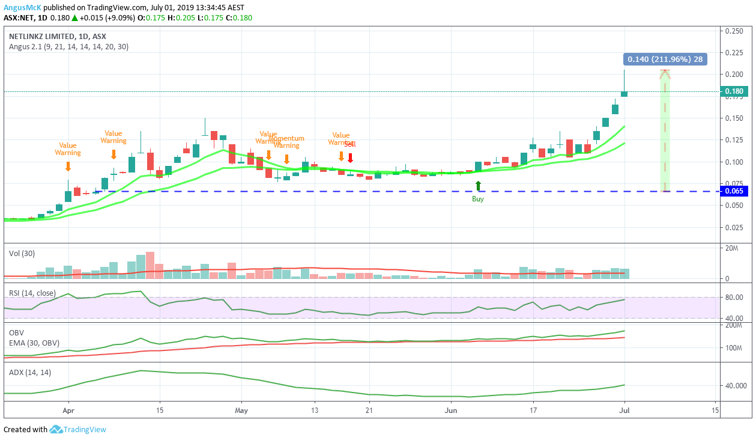Click the arrow under Momentum Warning
This screenshot has width=756, height=440.
pos(286,159)
